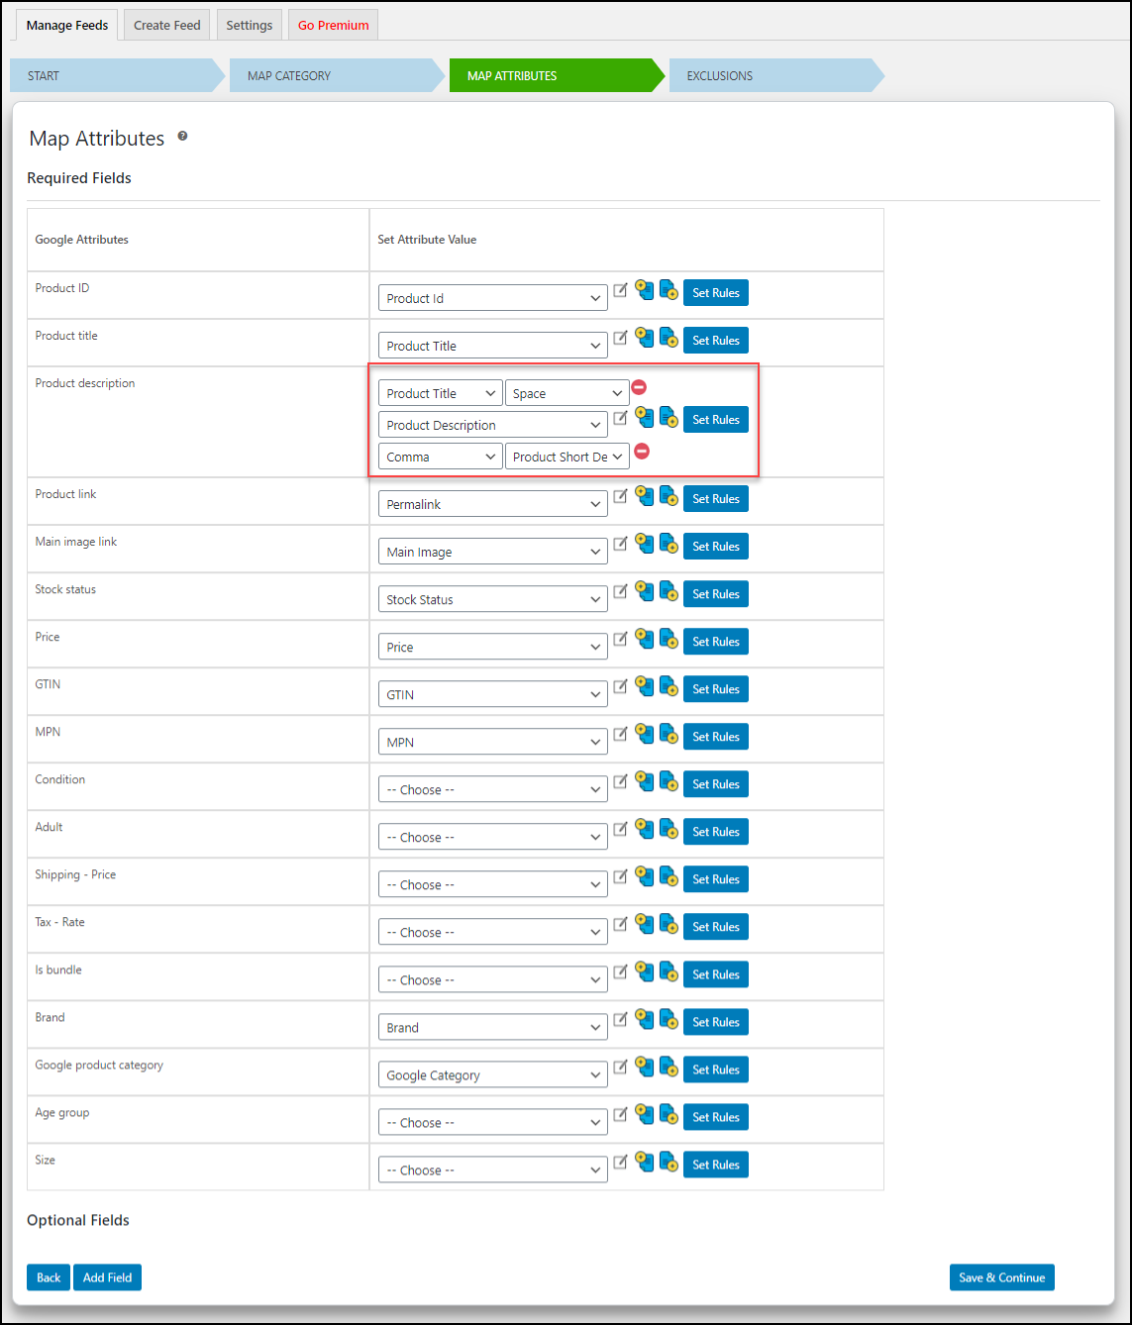Click append icon (plus bottom-right) in Size row
Viewport: 1132px width, 1325px height.
click(x=669, y=1162)
